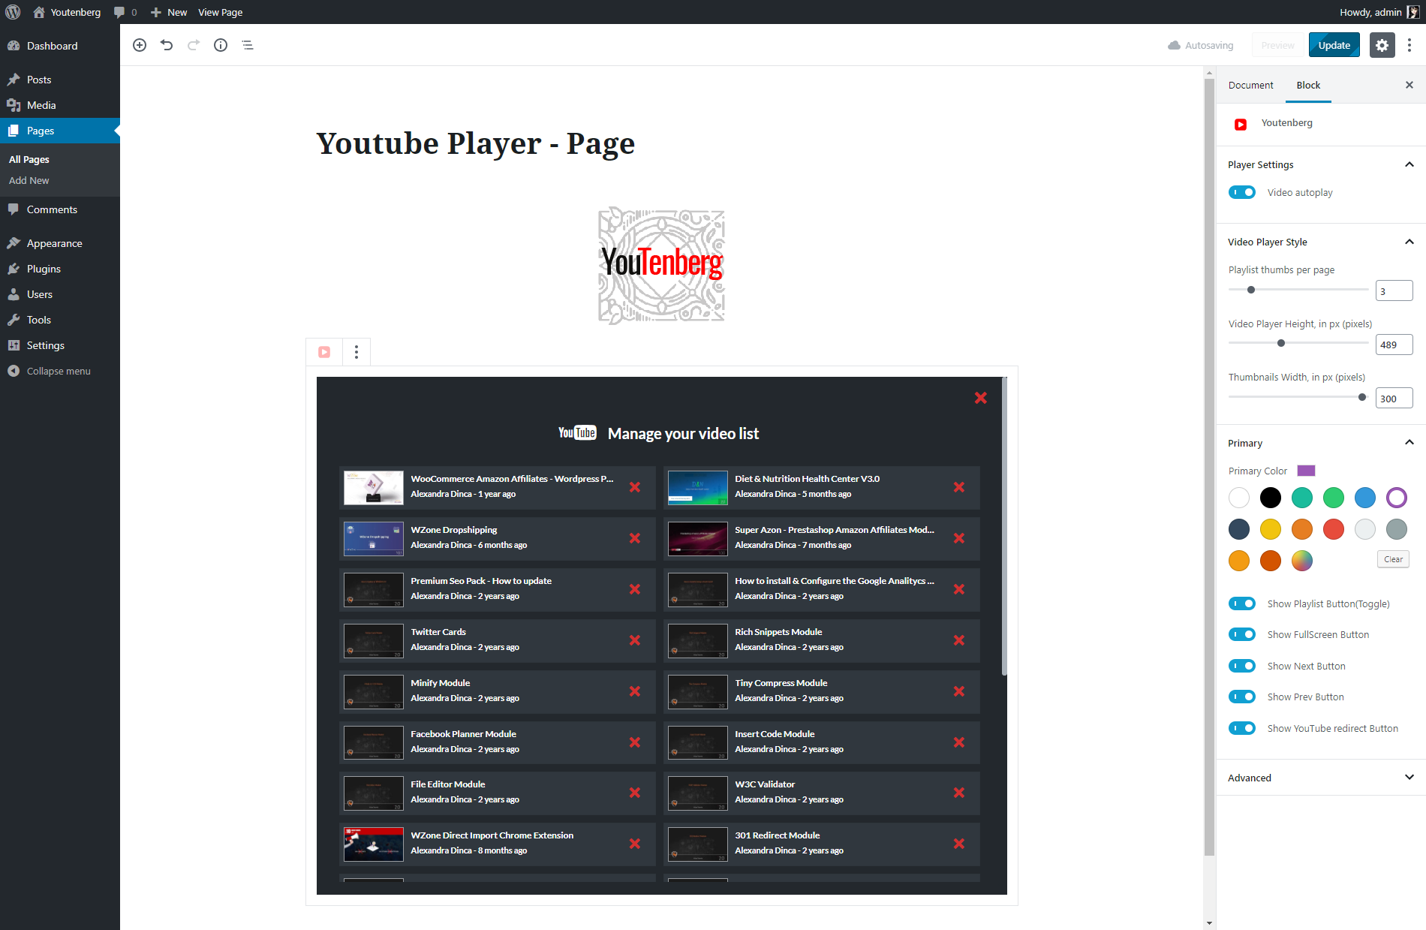Viewport: 1426px width, 930px height.
Task: Open the content structure info icon
Action: click(x=221, y=45)
